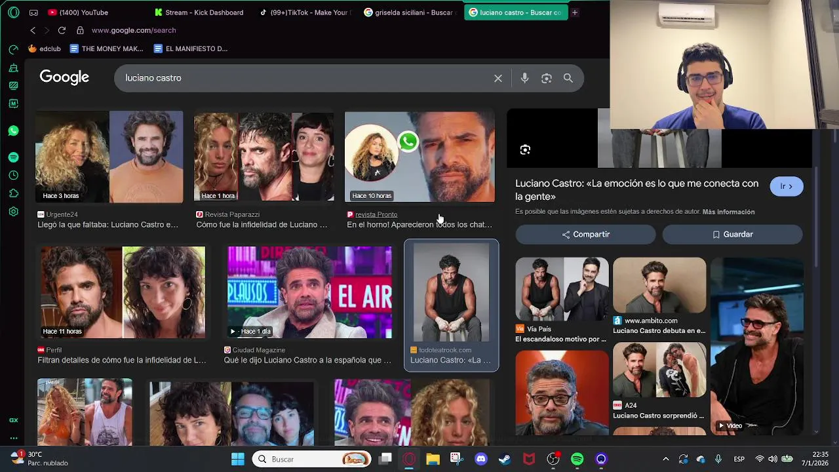Open the Perfil 'Filtran detalles' thumbnail
Screen dimensions: 839x472
[x=123, y=292]
